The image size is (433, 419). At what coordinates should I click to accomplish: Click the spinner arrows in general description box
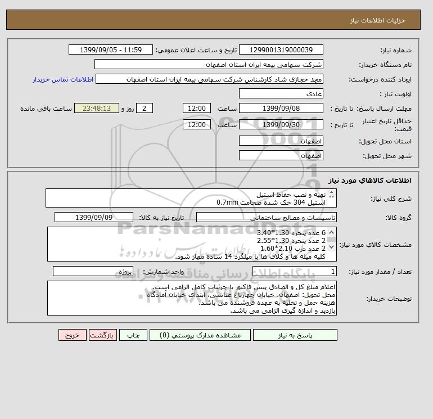click(331, 195)
